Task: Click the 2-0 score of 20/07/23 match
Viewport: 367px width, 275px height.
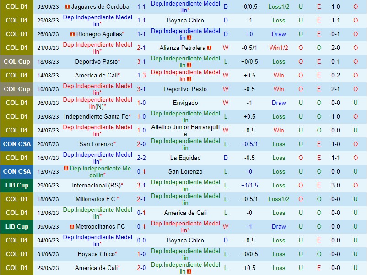Action: pos(141,144)
